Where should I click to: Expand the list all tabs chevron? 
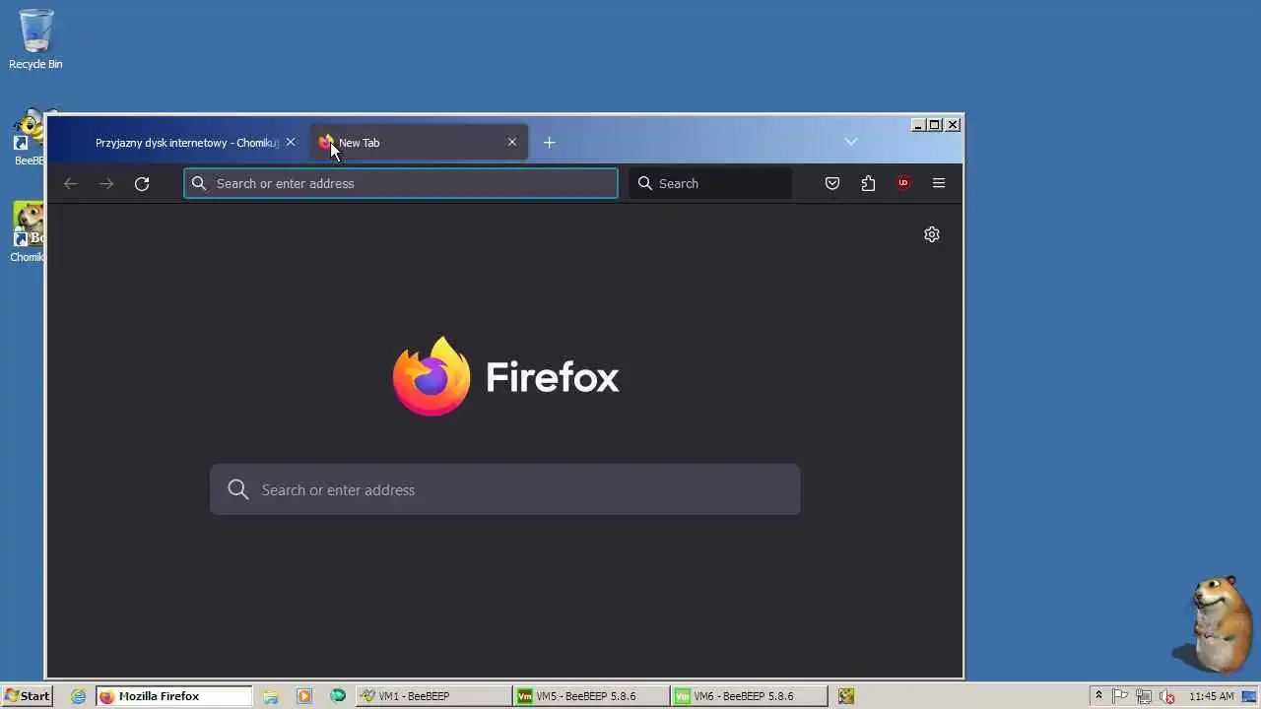(851, 142)
